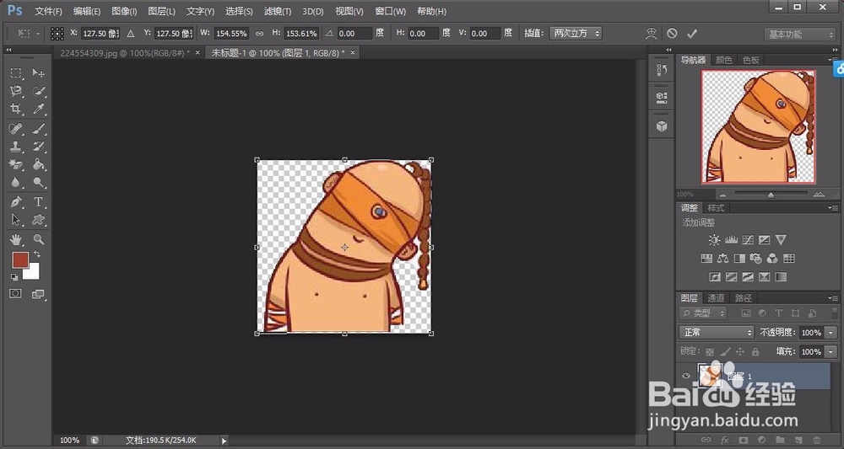This screenshot has width=844, height=449.
Task: Select the Path Selection arrow tool
Action: point(16,220)
